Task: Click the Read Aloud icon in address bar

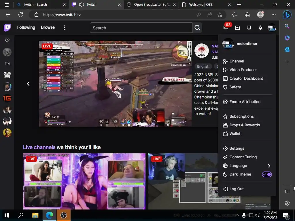Action: pyautogui.click(x=209, y=15)
